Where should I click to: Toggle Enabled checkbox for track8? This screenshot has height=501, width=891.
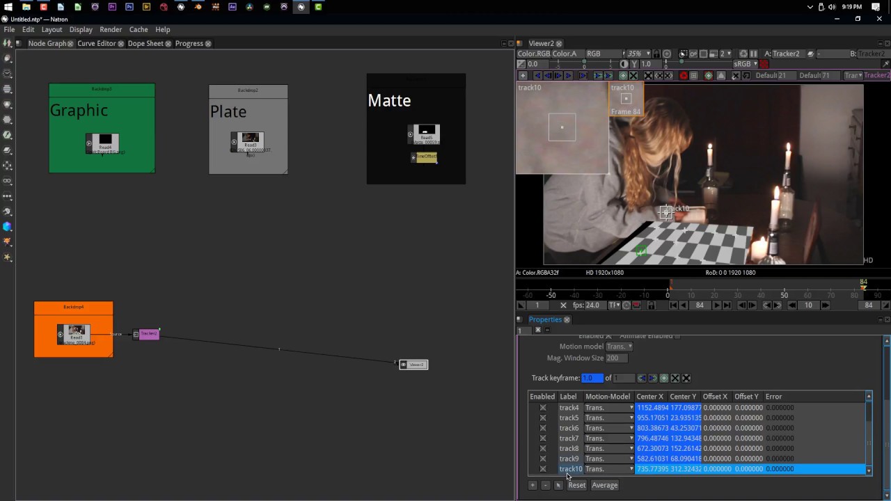tap(543, 449)
